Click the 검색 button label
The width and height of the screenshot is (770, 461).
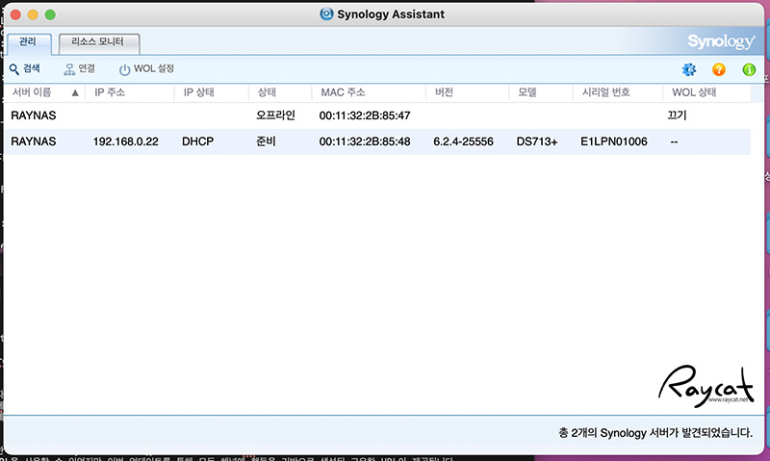(x=32, y=68)
